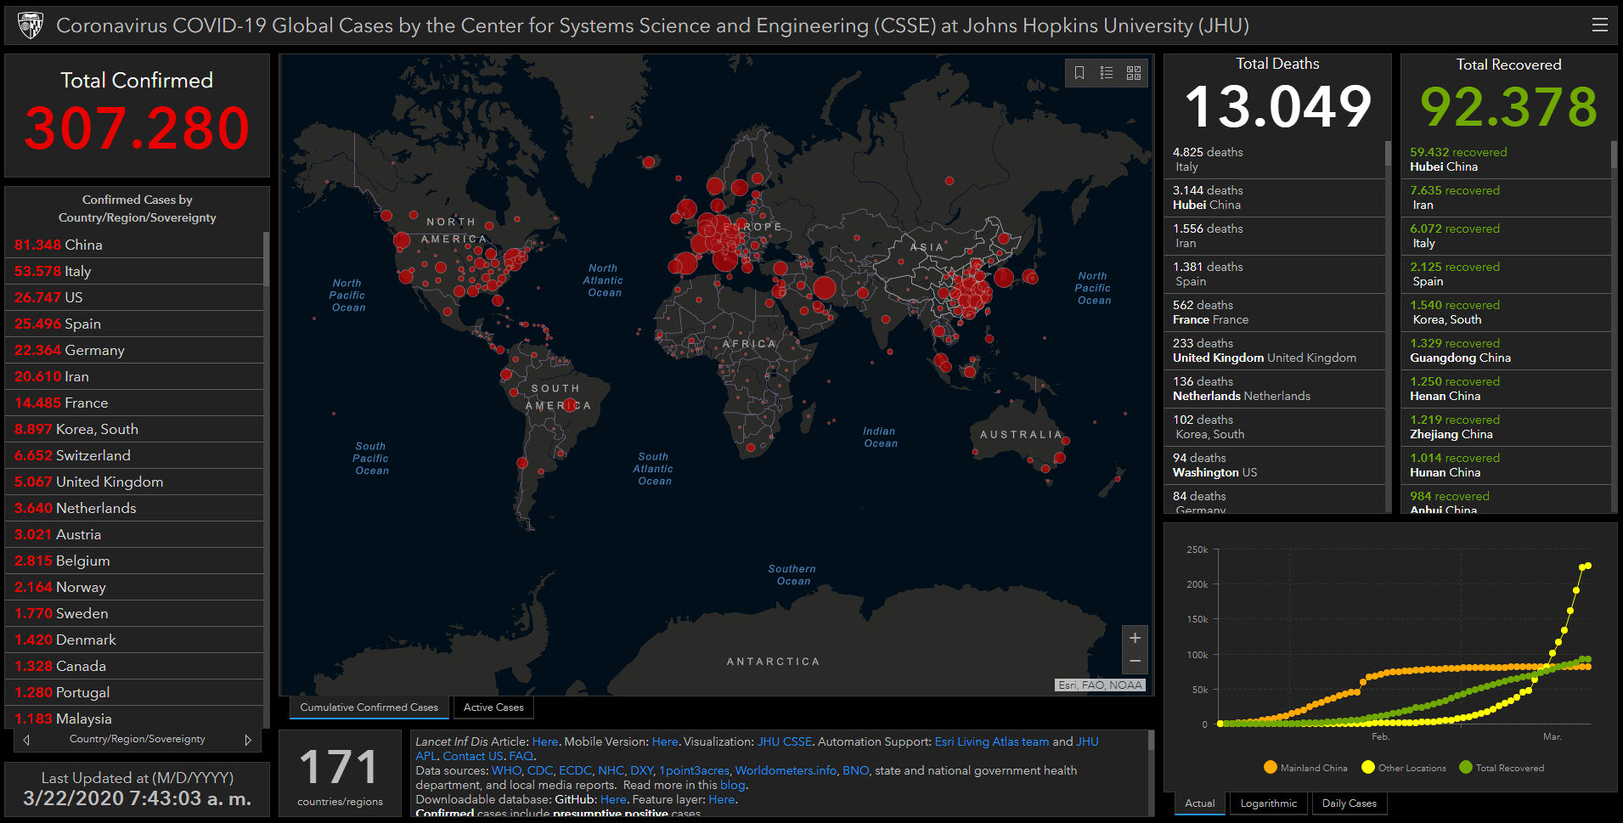The height and width of the screenshot is (823, 1623).
Task: Toggle Mainland China series in chart legend
Action: click(1305, 768)
